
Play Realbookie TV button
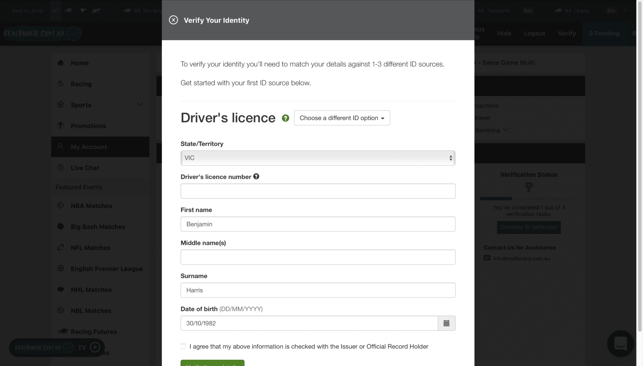click(95, 347)
